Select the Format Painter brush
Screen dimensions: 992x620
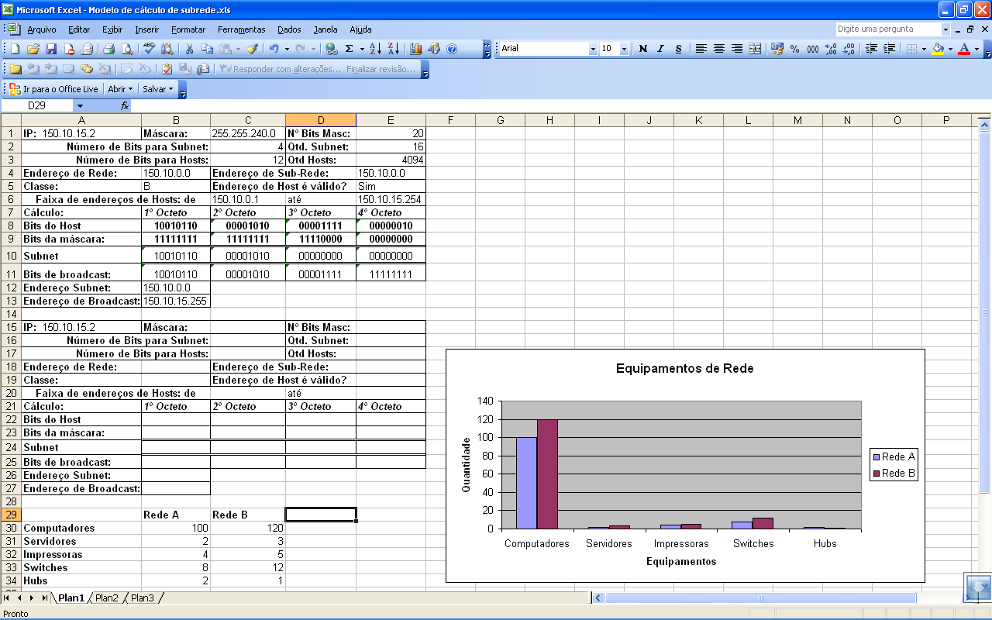(x=252, y=49)
